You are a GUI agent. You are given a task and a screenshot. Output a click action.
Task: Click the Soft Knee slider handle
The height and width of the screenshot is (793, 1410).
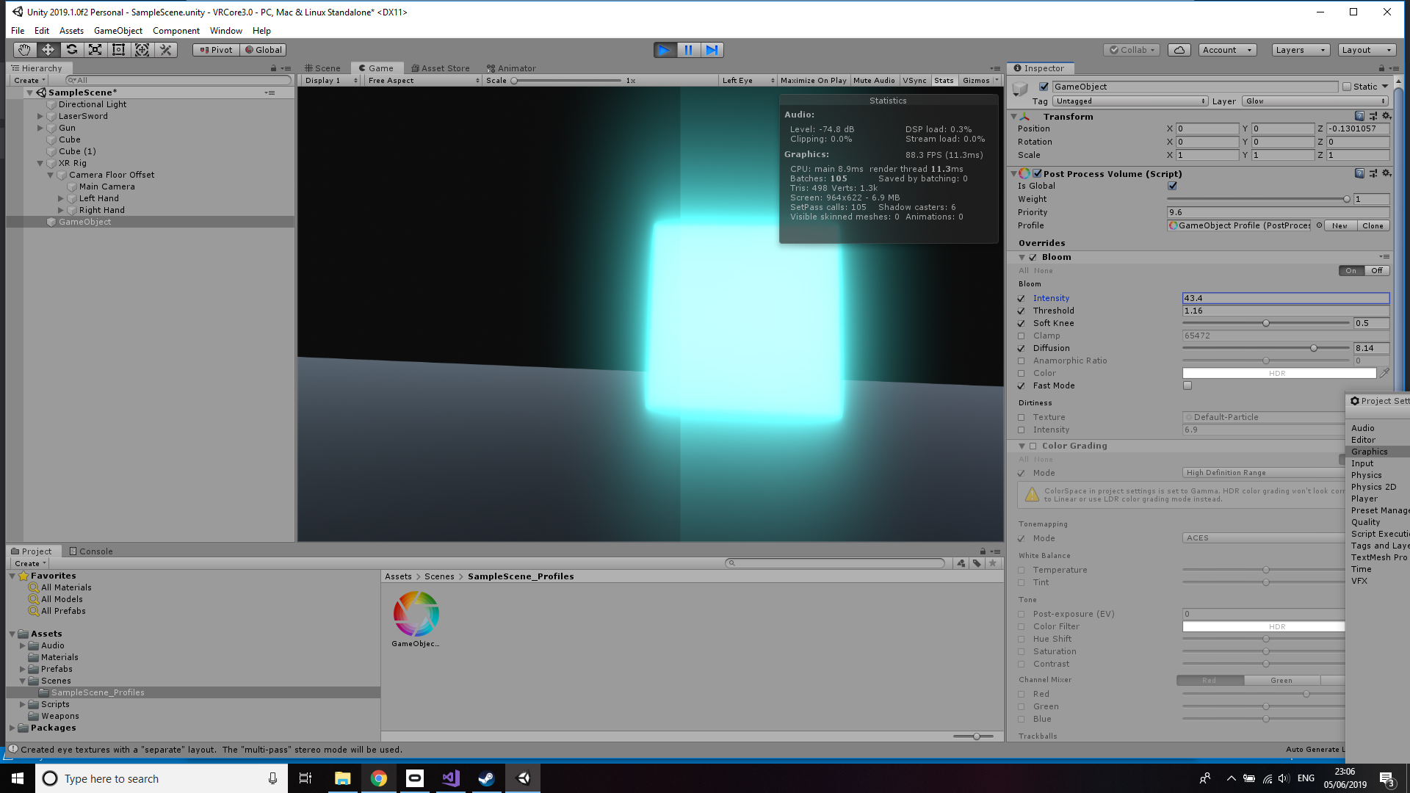pos(1266,323)
